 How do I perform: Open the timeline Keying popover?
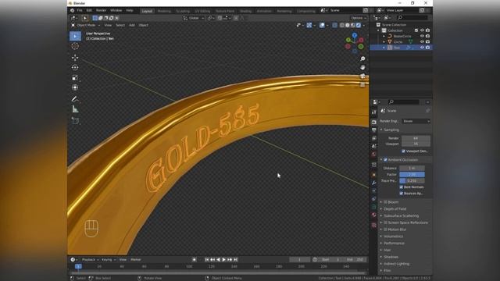click(109, 260)
